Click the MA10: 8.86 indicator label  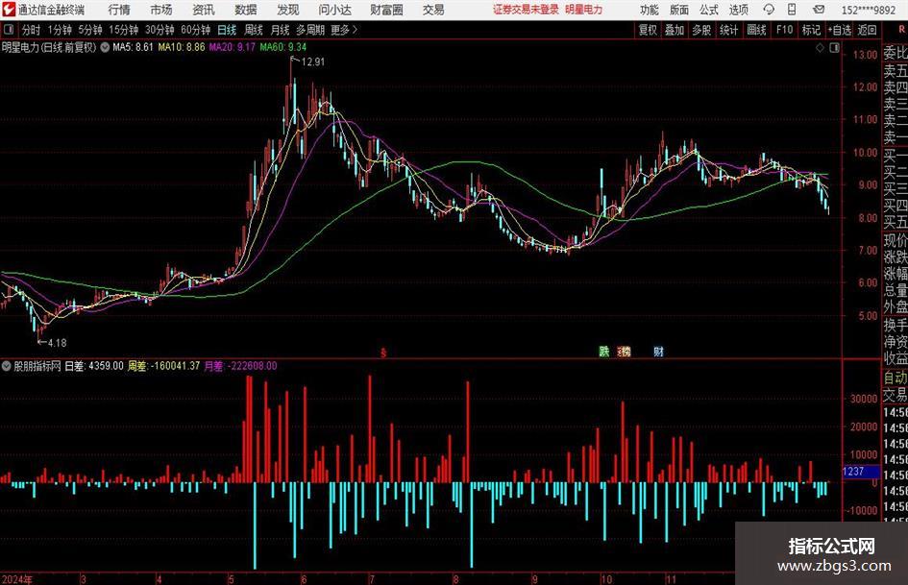(x=182, y=47)
